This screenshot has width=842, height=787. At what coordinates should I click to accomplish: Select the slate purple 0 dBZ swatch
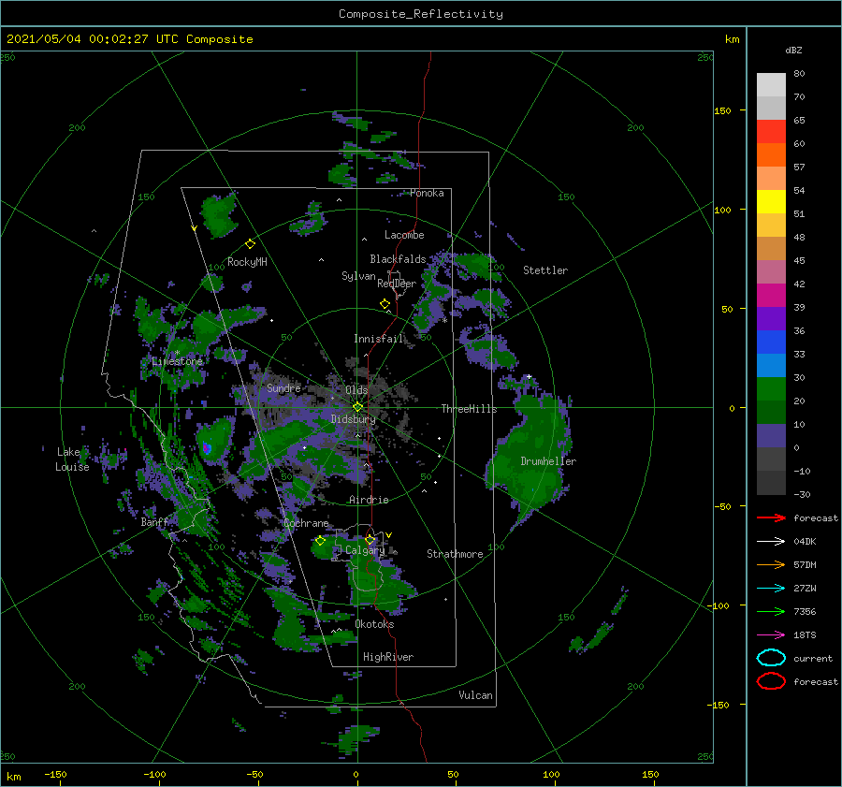(x=771, y=435)
